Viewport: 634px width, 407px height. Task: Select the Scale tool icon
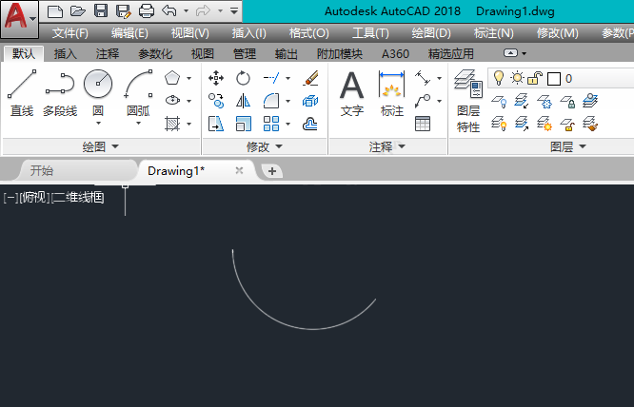click(243, 124)
